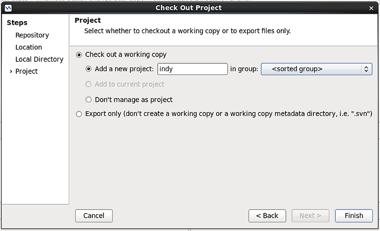Click the Cancel button
This screenshot has width=380, height=231.
pyautogui.click(x=94, y=216)
